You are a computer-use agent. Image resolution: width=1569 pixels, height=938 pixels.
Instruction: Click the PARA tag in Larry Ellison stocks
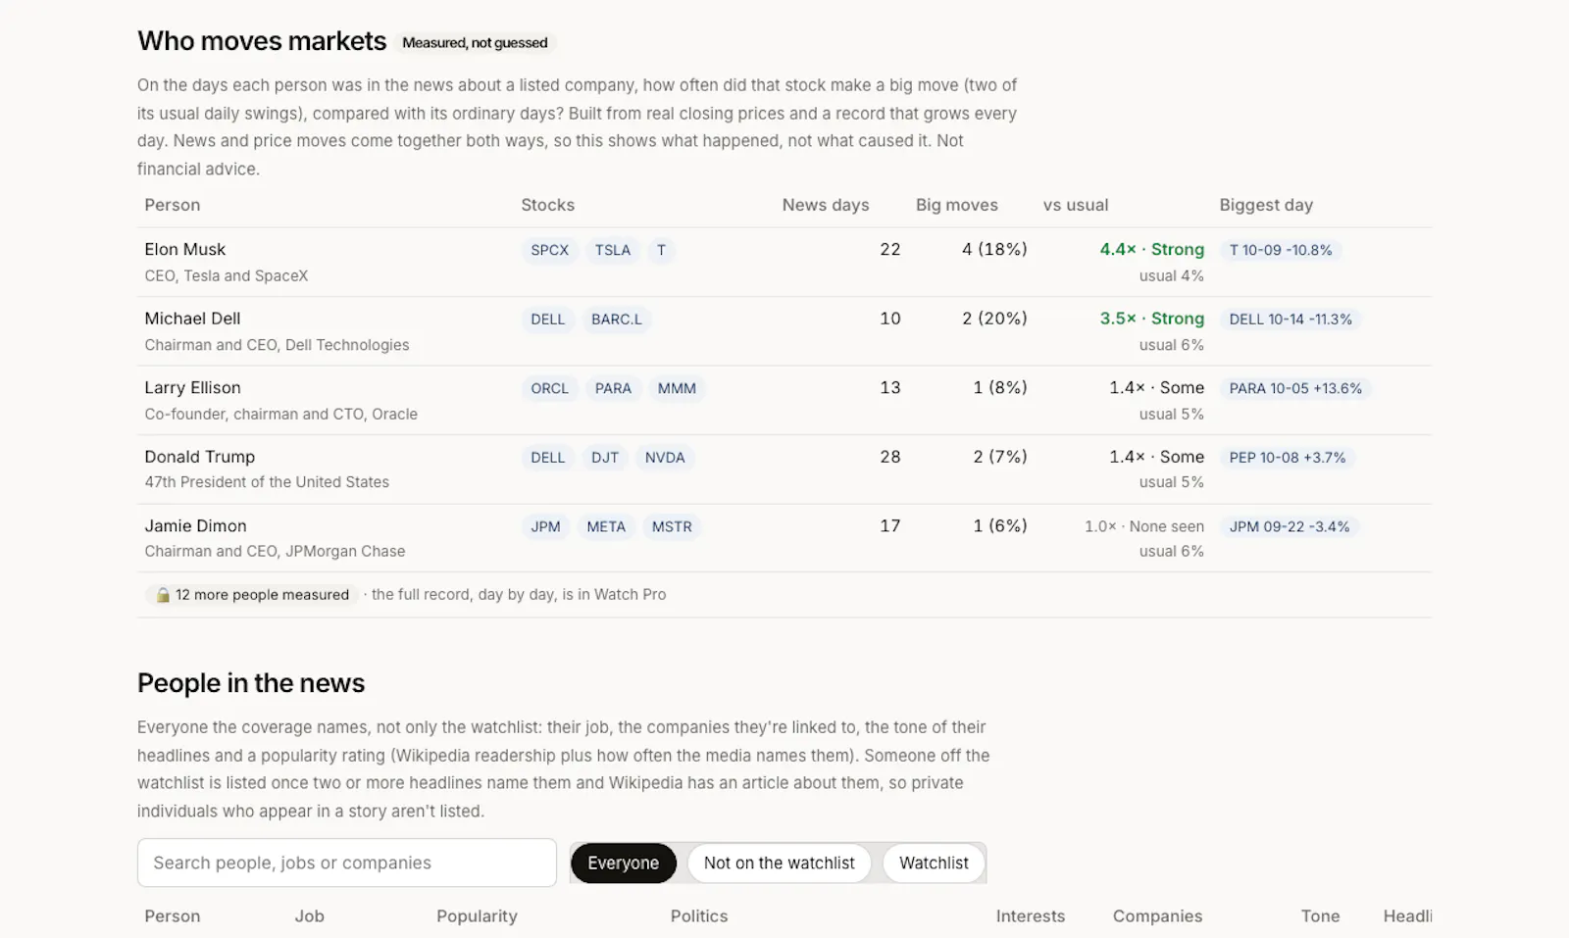[x=613, y=388]
